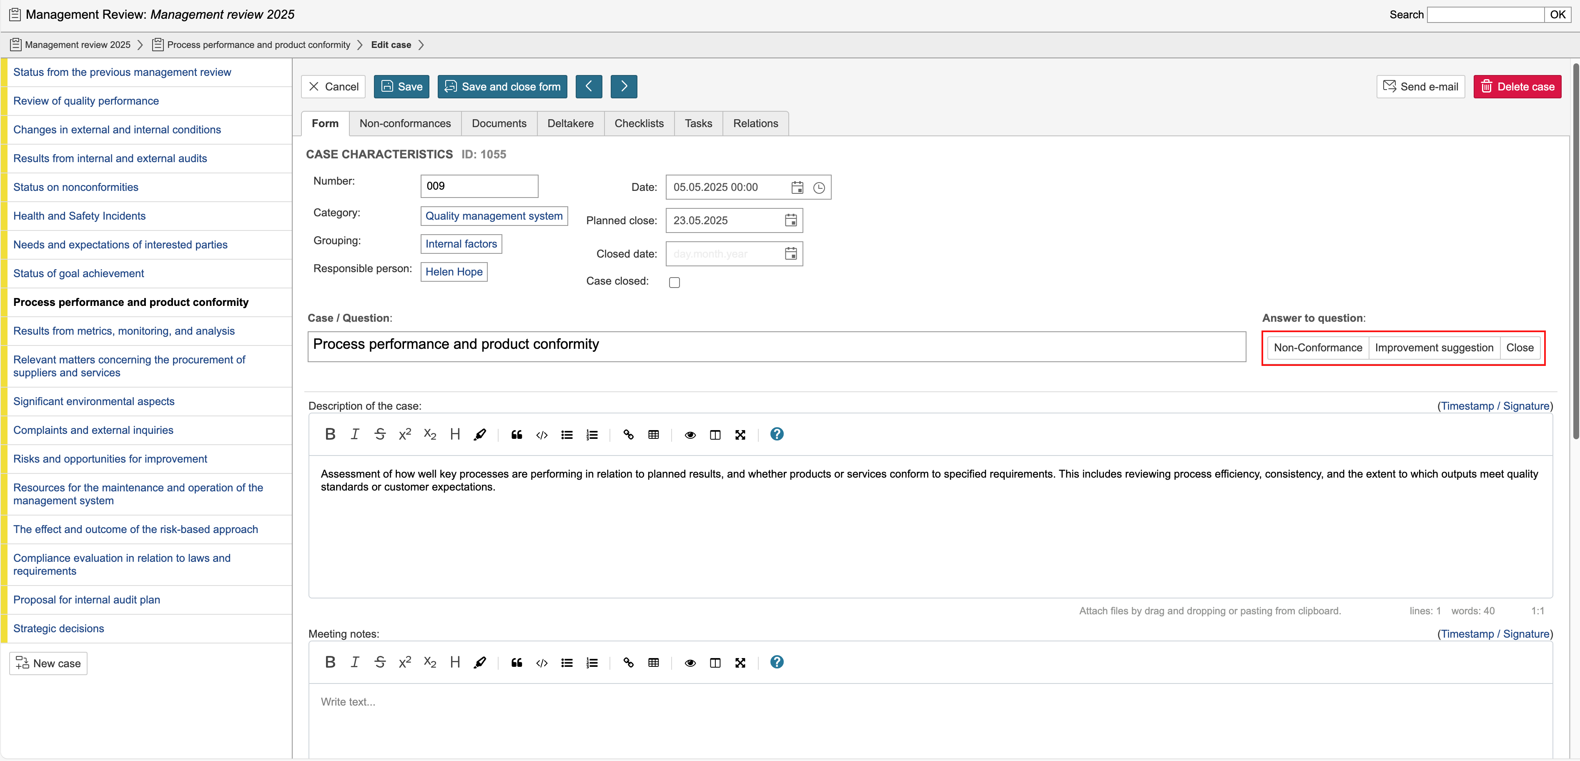The height and width of the screenshot is (761, 1580).
Task: Click the Timestamp / Signature link for description
Action: pyautogui.click(x=1495, y=406)
